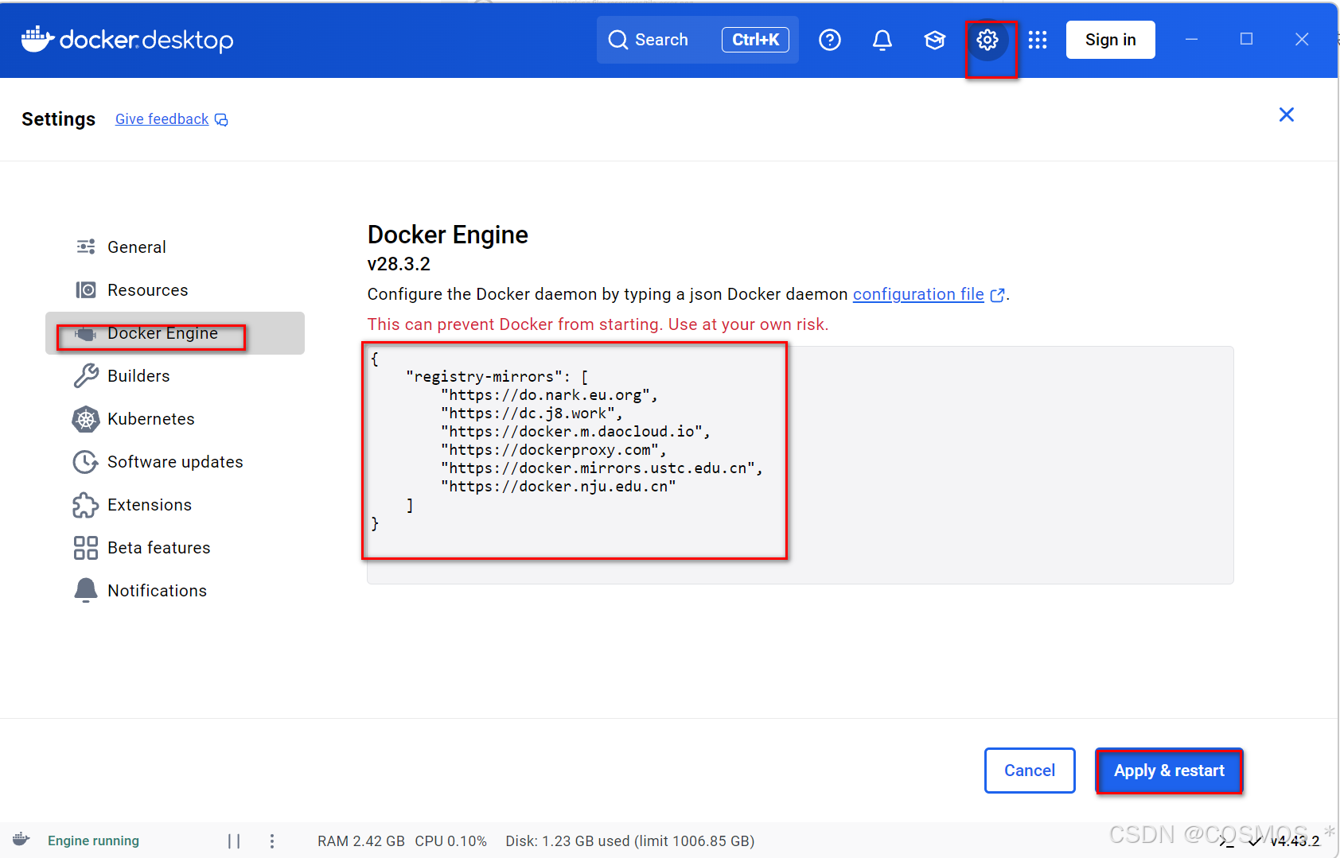Open the apps grid icon
This screenshot has width=1340, height=858.
[x=1037, y=40]
